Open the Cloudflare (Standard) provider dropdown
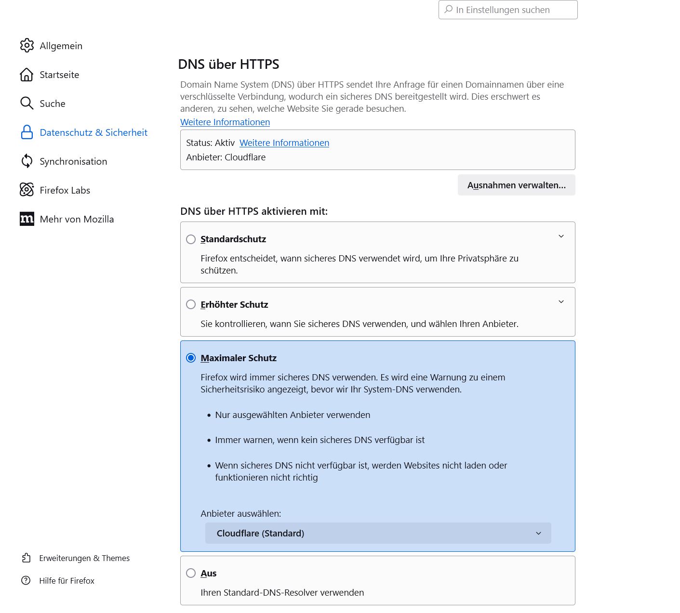This screenshot has width=680, height=613. tap(378, 533)
